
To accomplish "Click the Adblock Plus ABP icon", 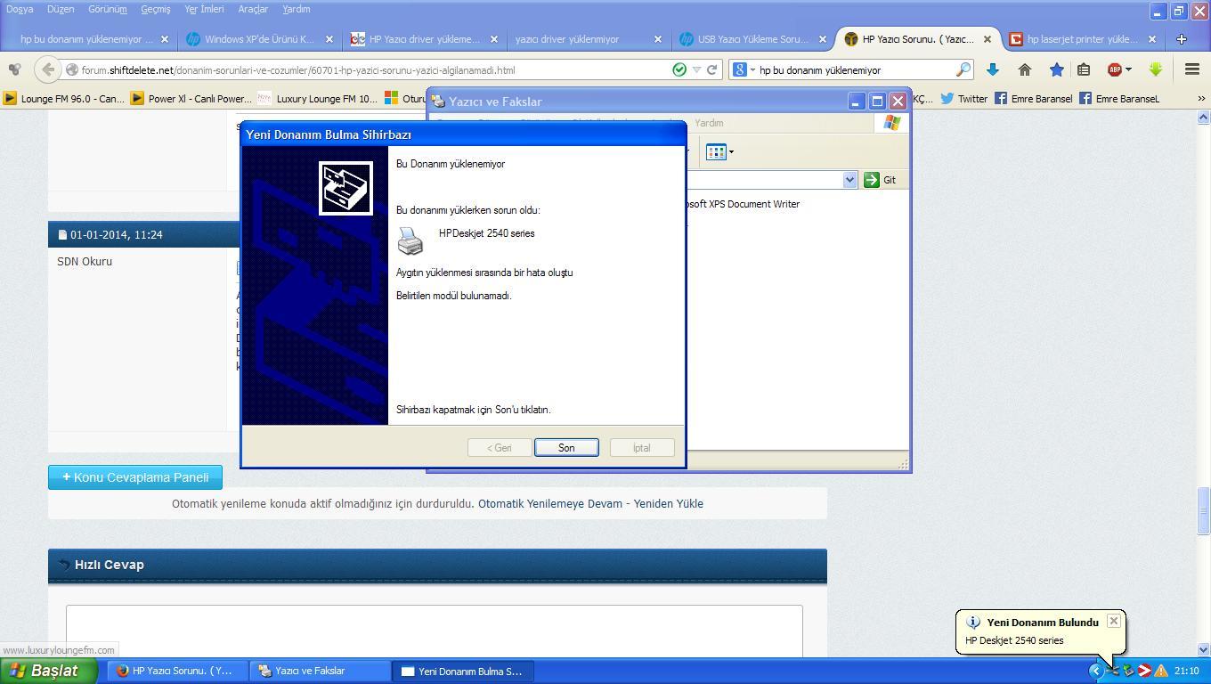I will click(1114, 69).
